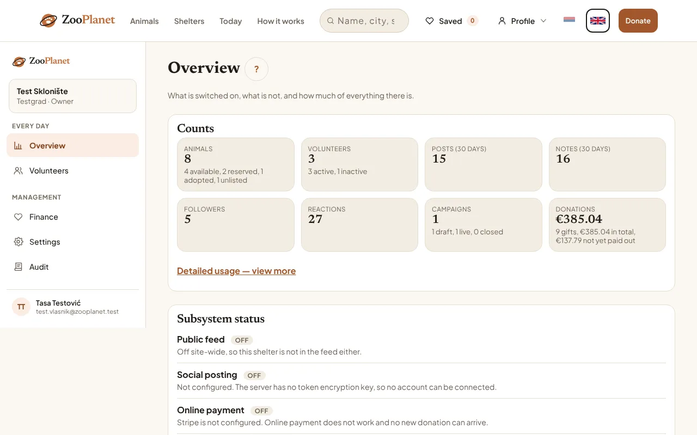Click the Test Sklonište shelter card

72,96
